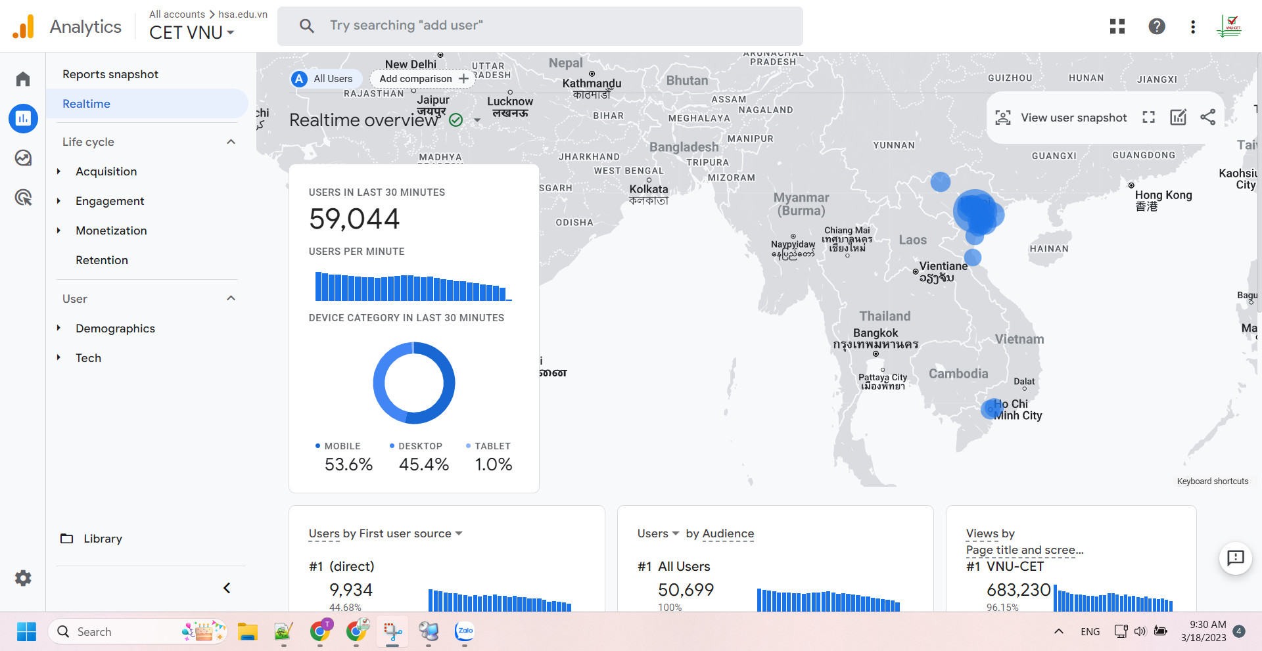Click the green data status checkmark
The image size is (1262, 651).
456,120
